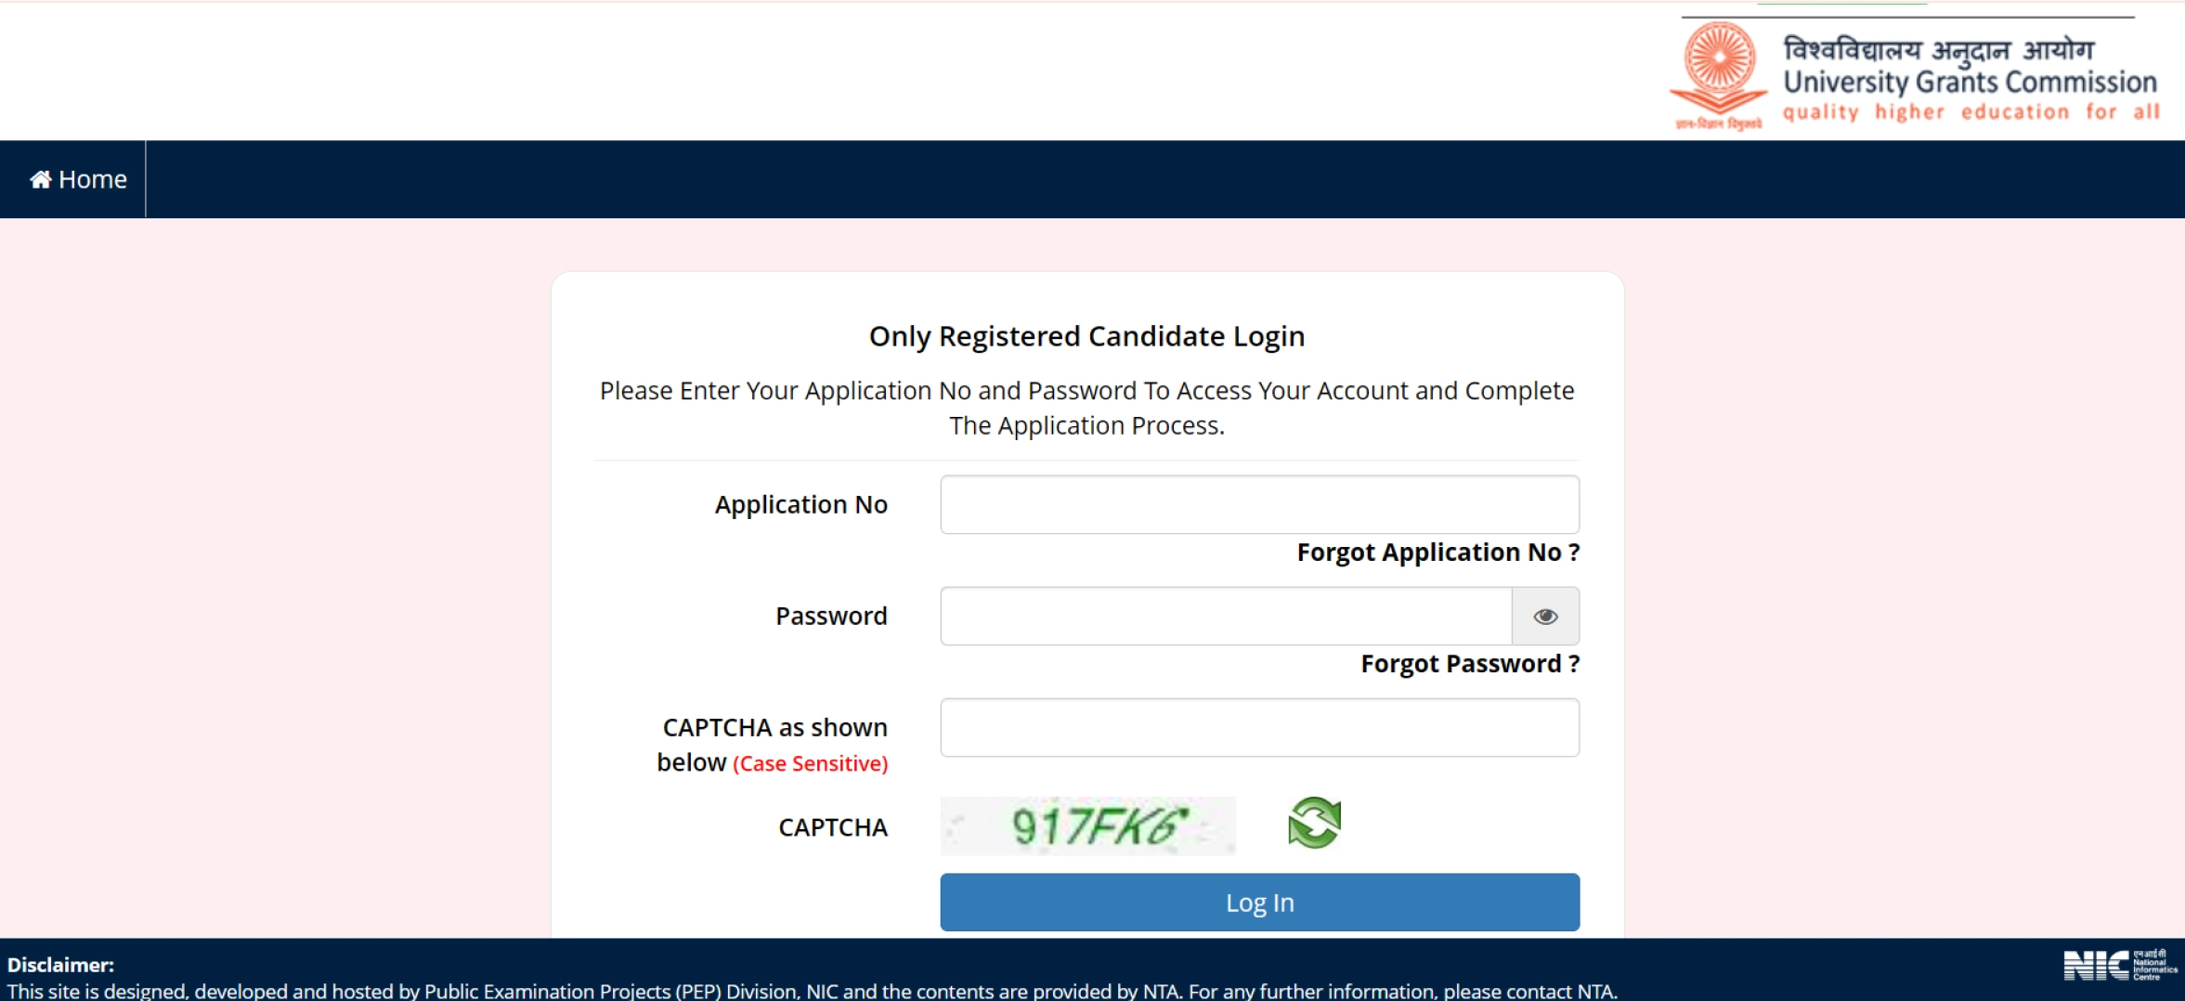The width and height of the screenshot is (2185, 1001).
Task: Click the green refresh arrows next to CAPTCHA
Action: point(1314,821)
